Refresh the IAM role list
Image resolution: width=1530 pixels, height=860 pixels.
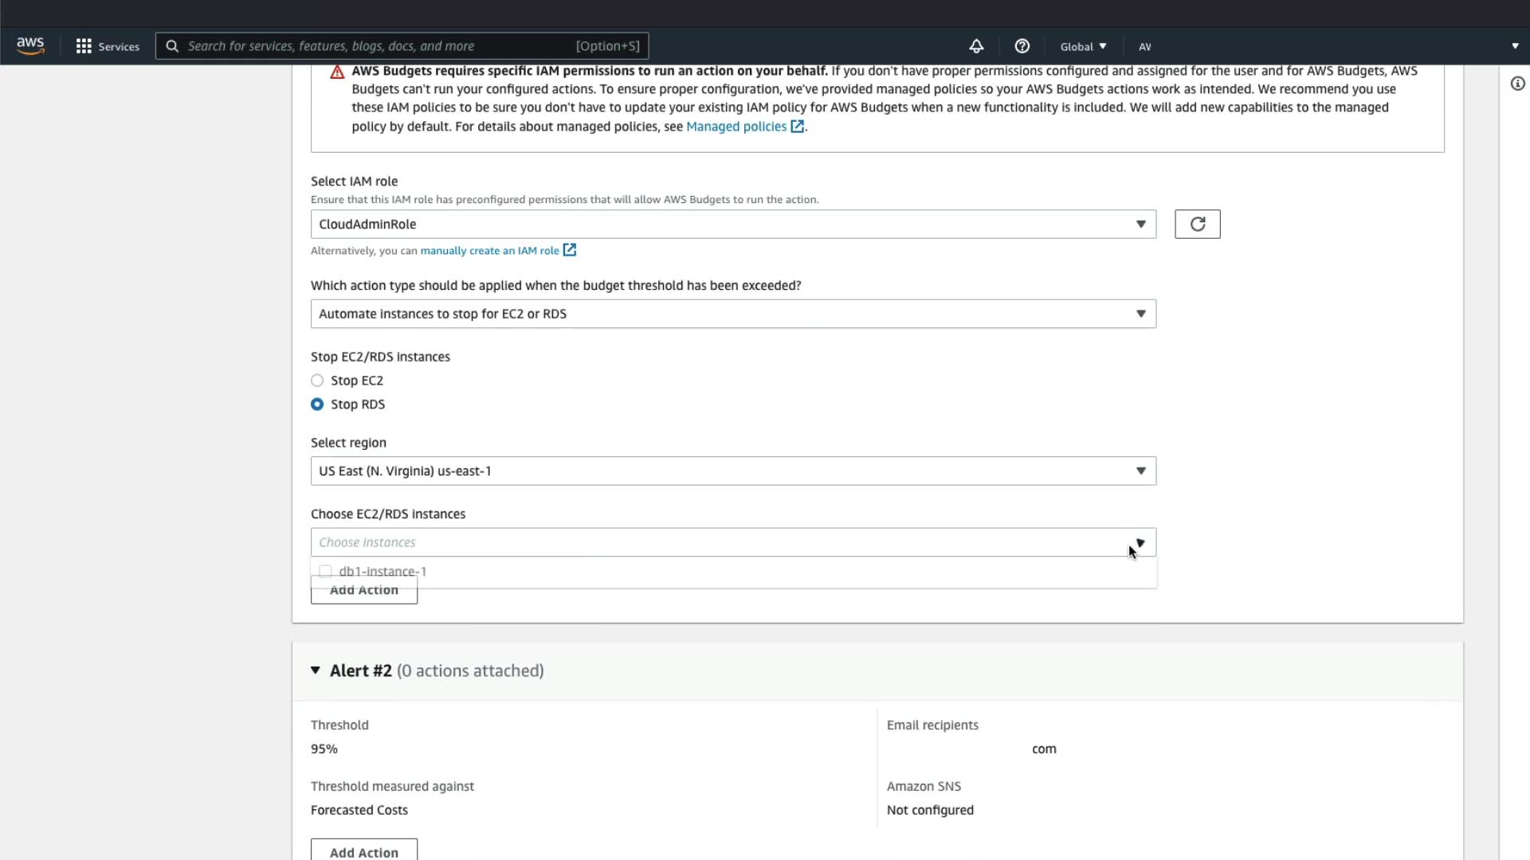coord(1197,225)
